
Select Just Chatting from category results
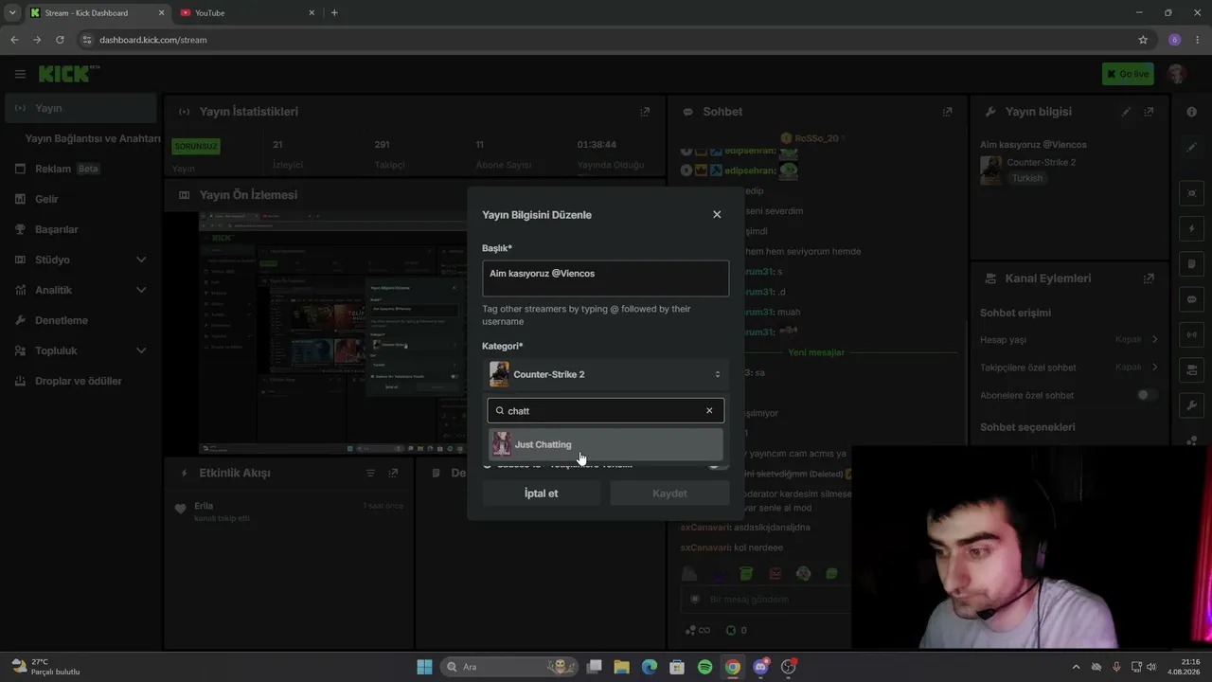[x=606, y=444]
